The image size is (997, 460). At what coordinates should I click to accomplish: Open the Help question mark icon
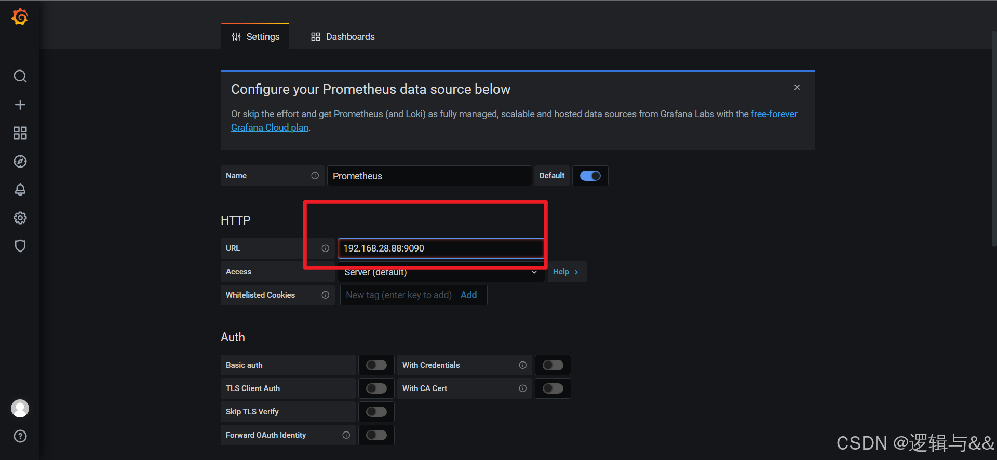click(20, 436)
